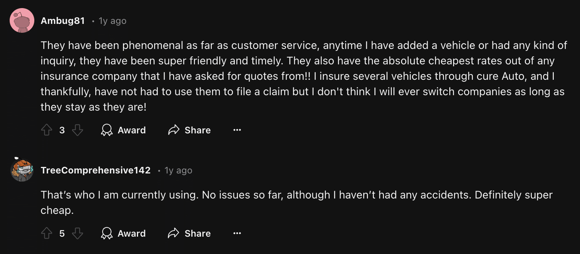Click the Award ribbon icon on TreeComprehensive142's comment
Viewport: 580px width, 254px height.
[107, 233]
